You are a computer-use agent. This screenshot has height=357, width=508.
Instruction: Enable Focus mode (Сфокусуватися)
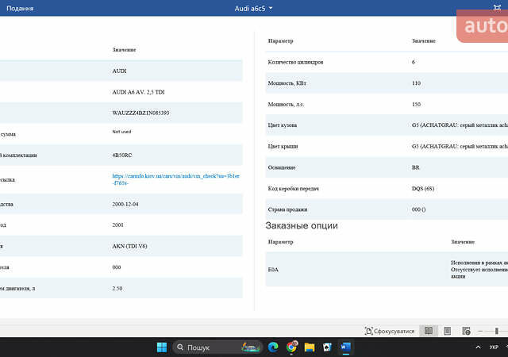tap(390, 331)
